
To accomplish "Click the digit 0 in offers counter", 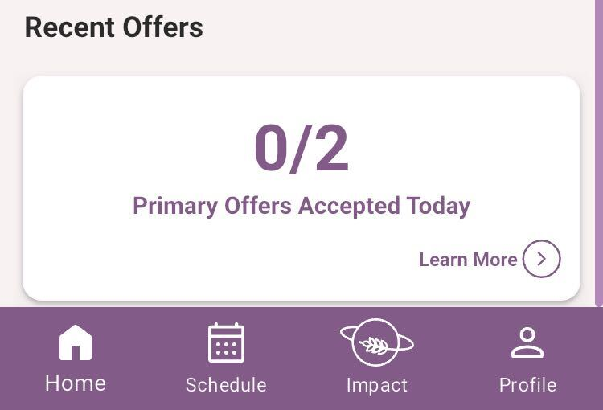I will [271, 149].
